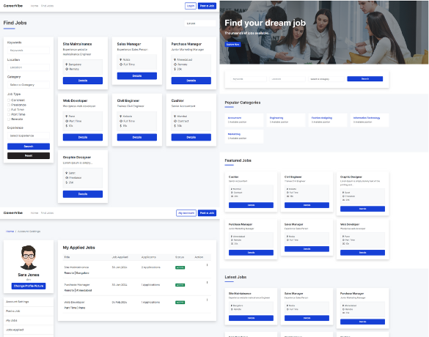429x337 pixels.
Task: Click location pin beside Kolkata on Find Jobs page
Action: point(121,116)
